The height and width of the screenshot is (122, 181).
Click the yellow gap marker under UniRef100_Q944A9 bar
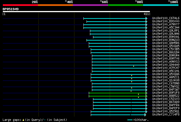click(x=133, y=66)
